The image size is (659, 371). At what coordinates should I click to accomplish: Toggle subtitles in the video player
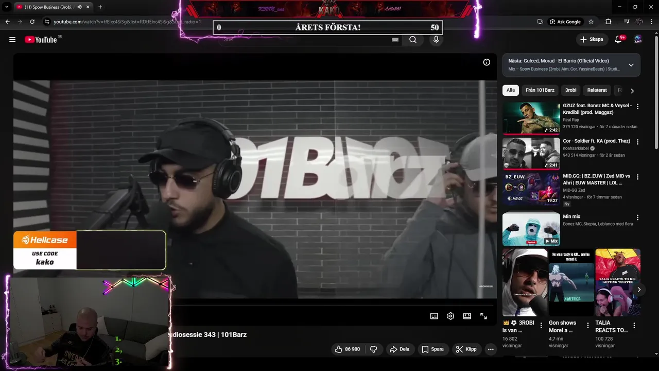click(434, 316)
